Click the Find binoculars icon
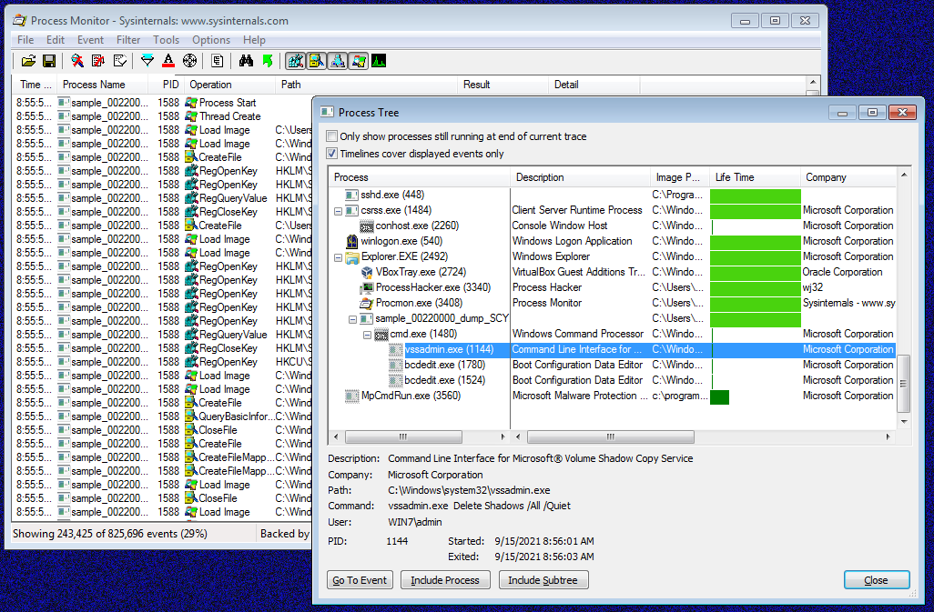 [x=246, y=61]
